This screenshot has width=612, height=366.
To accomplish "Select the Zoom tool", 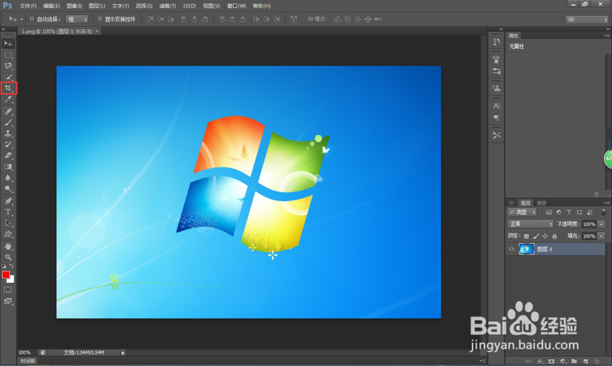I will click(8, 257).
